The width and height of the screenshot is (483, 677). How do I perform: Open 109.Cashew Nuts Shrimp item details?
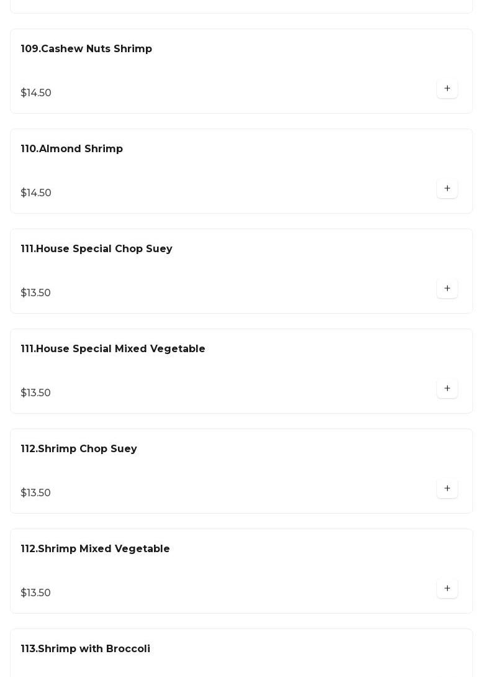(x=86, y=49)
